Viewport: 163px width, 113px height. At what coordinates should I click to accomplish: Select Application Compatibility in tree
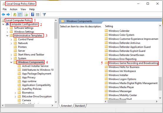click(36, 85)
